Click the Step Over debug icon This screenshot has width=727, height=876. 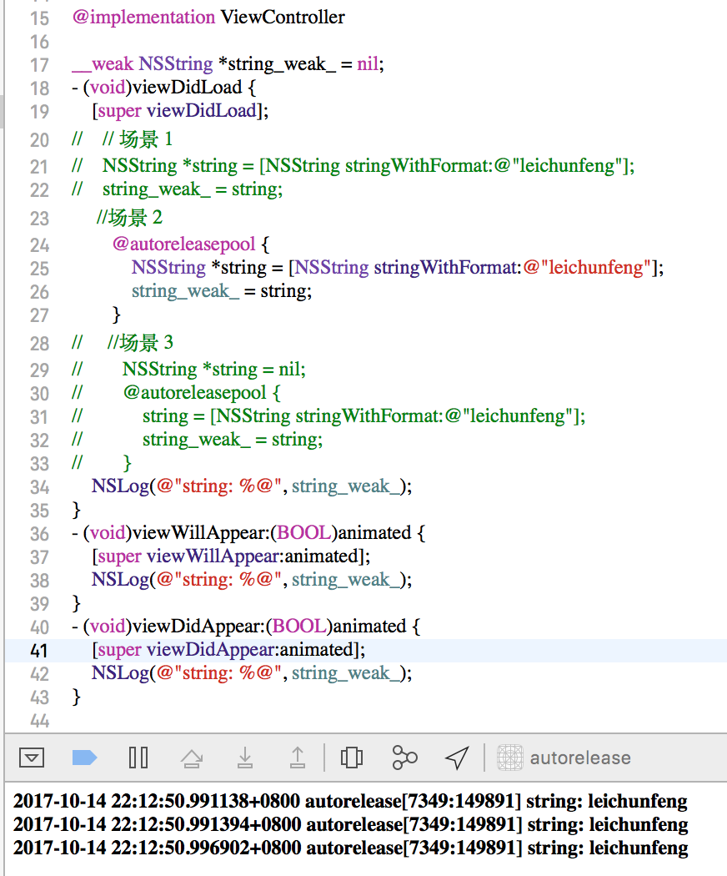coord(192,758)
